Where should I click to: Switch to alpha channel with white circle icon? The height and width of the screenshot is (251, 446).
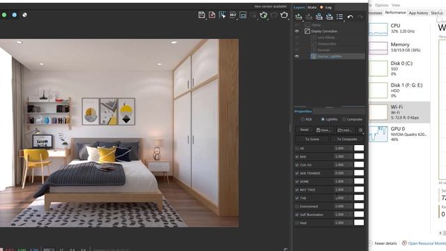25,15
